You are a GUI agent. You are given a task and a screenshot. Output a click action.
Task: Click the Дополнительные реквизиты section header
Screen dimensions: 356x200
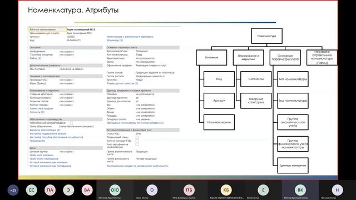pos(66,66)
